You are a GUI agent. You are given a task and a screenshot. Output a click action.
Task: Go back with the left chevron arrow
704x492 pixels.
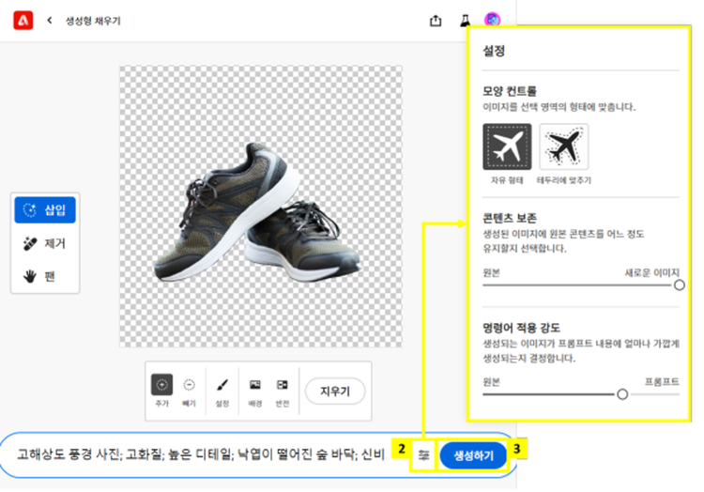pyautogui.click(x=50, y=21)
